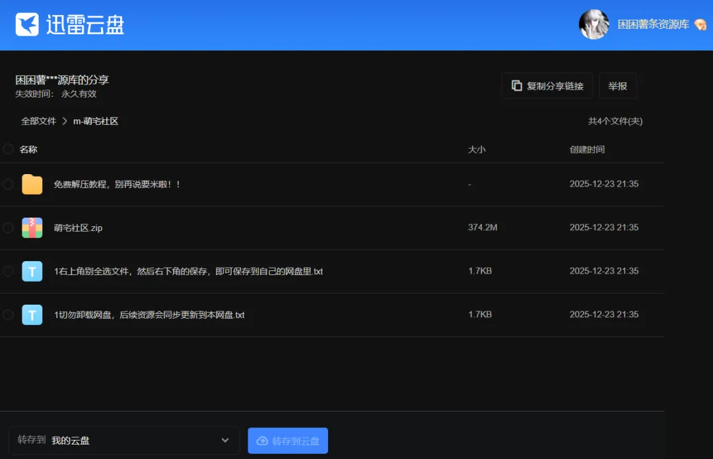This screenshot has height=459, width=713.
Task: Click the 转存到云盘 button
Action: tap(288, 441)
